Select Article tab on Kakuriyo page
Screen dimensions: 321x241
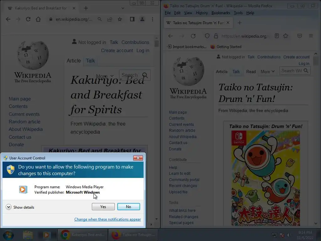[74, 61]
